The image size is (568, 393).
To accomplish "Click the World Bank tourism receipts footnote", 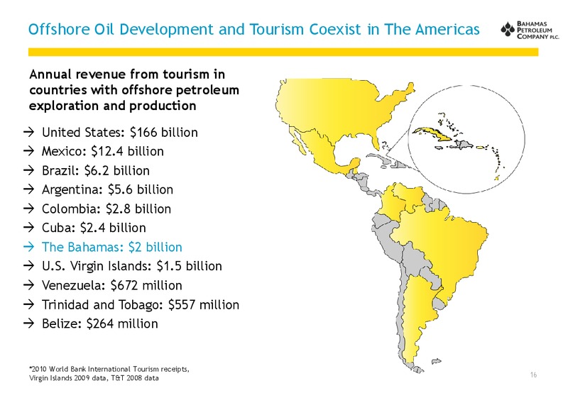I will click(x=109, y=373).
